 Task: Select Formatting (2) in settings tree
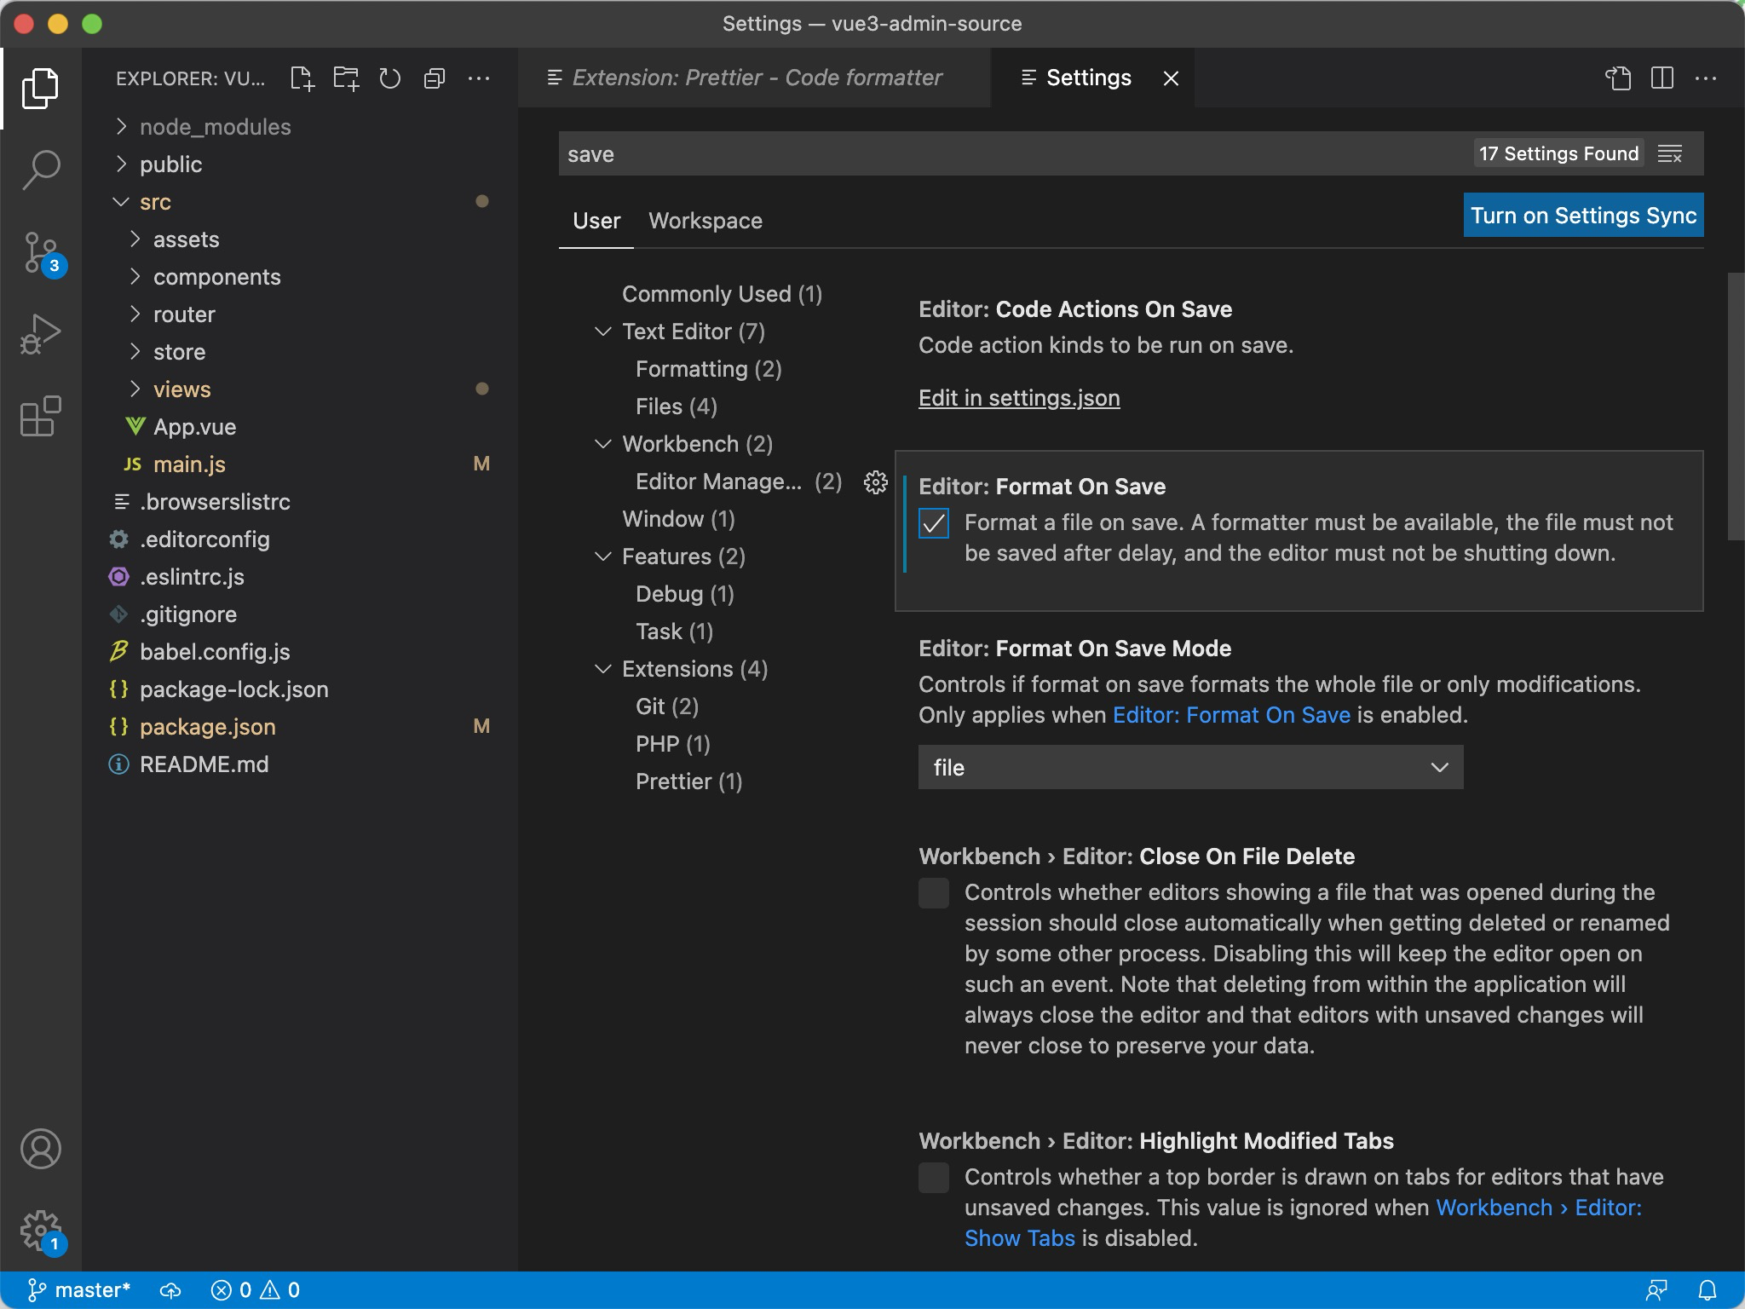[x=708, y=369]
